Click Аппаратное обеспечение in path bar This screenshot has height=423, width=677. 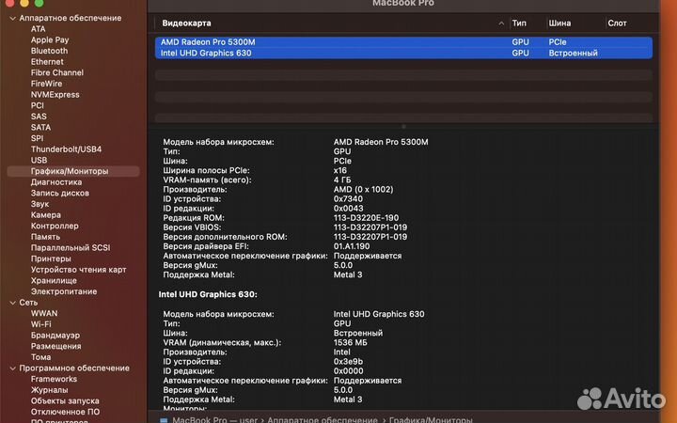(x=323, y=419)
